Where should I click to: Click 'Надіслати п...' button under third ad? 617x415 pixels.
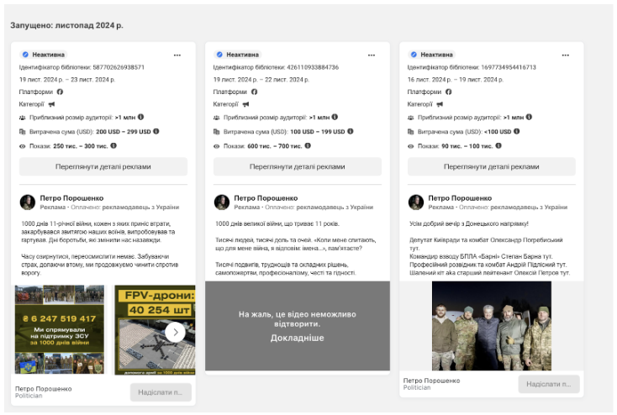548,384
